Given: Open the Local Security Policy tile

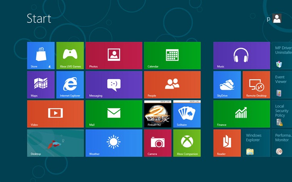Looking at the screenshot, I should 282,114.
